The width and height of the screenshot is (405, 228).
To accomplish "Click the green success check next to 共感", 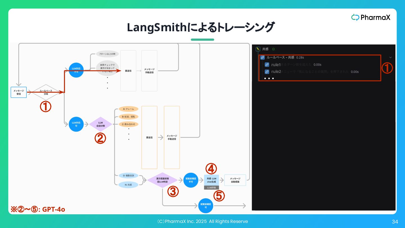I will coord(273,49).
